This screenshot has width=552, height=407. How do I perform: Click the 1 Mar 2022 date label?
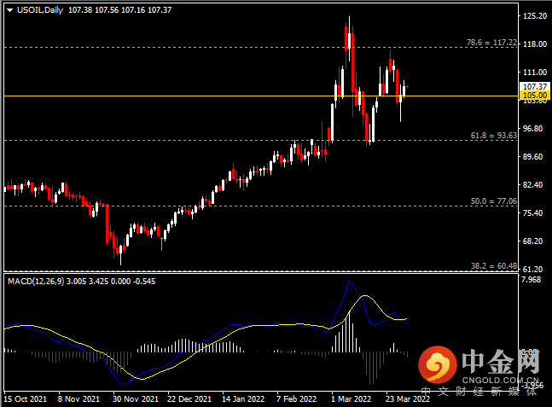pyautogui.click(x=351, y=399)
